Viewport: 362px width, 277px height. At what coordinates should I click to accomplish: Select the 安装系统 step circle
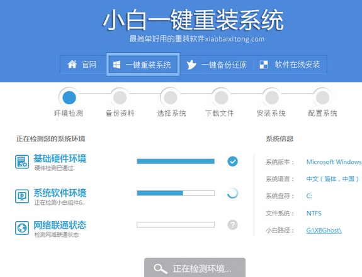(272, 97)
